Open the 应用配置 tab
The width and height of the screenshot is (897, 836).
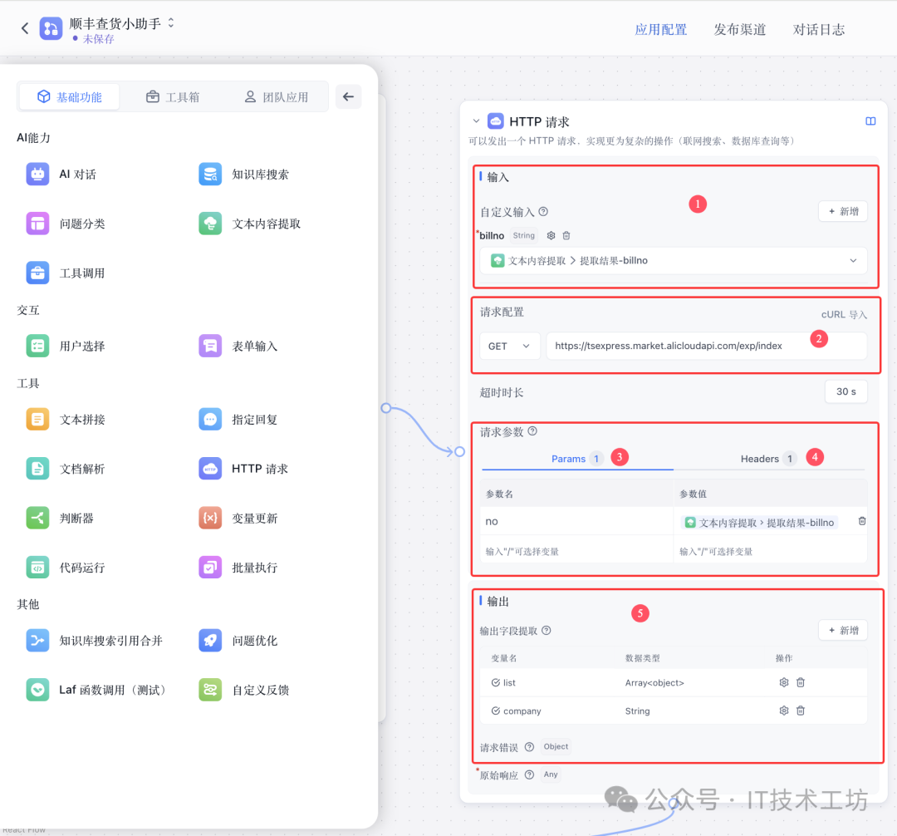(x=661, y=29)
